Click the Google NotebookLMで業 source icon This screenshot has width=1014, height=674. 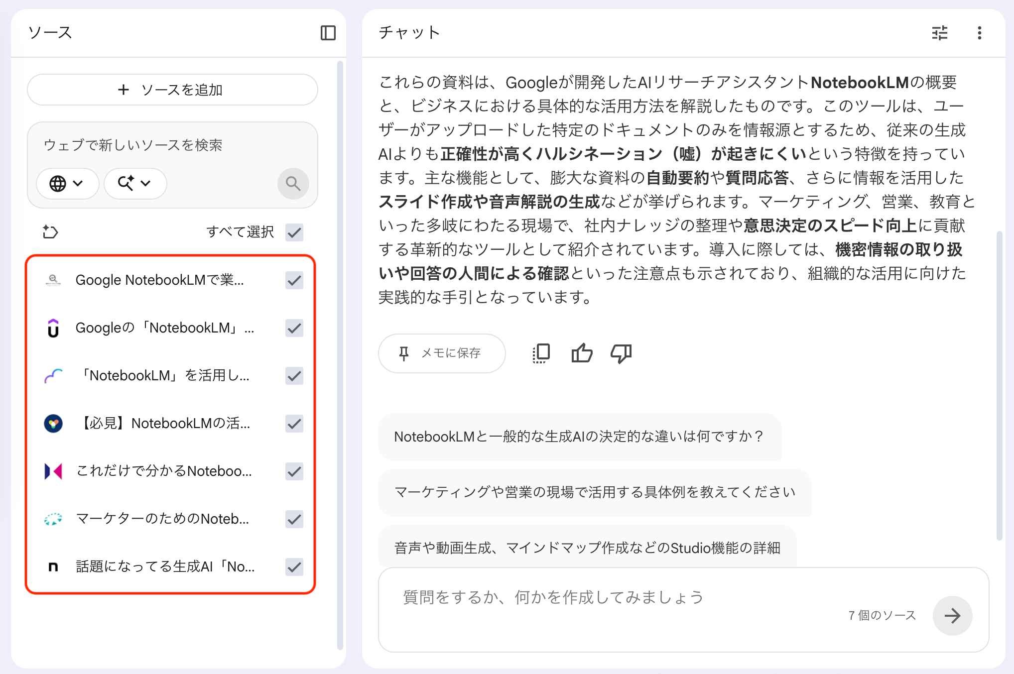(x=53, y=280)
